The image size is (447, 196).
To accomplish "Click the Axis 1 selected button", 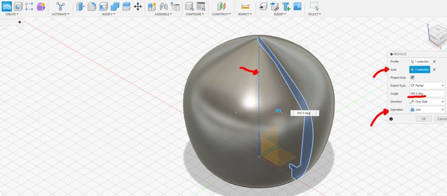I will tap(420, 70).
